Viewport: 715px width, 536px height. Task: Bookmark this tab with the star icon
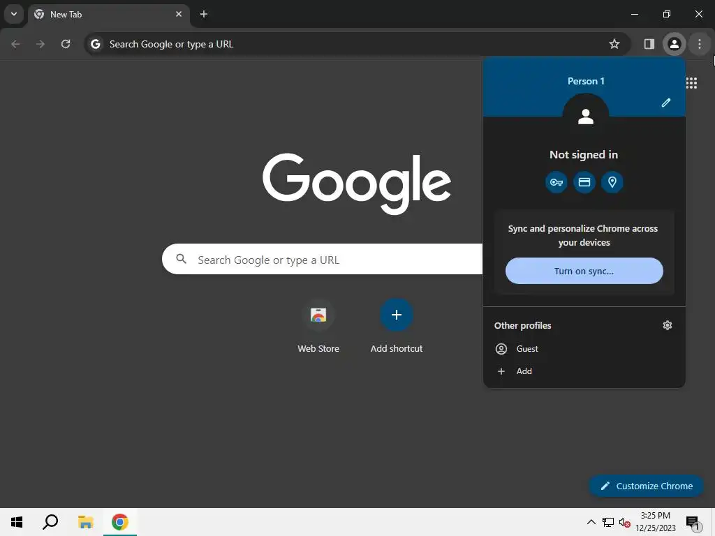pyautogui.click(x=614, y=44)
